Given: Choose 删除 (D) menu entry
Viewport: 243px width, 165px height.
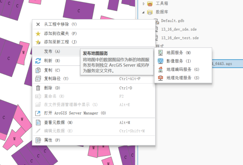Looking at the screenshot, I should point(94,88).
